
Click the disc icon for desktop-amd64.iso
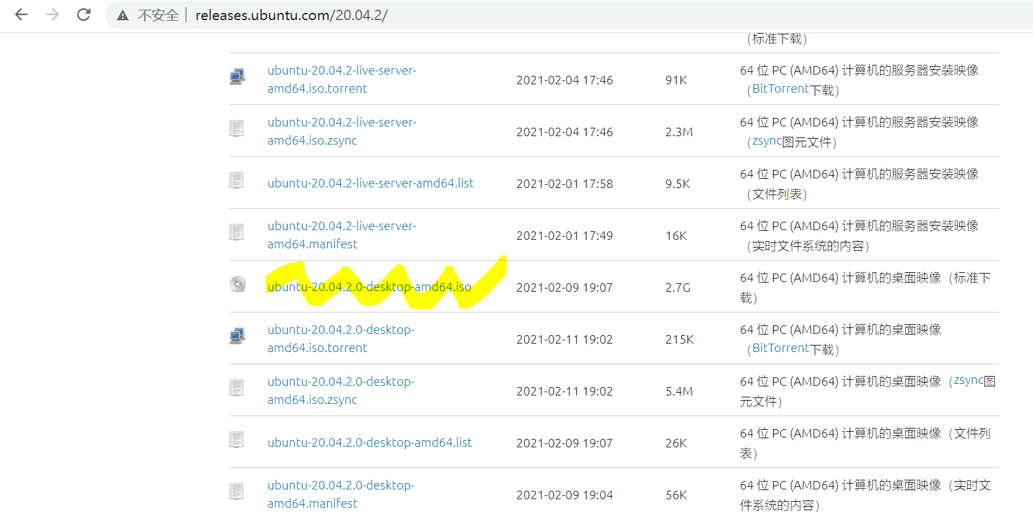coord(238,284)
